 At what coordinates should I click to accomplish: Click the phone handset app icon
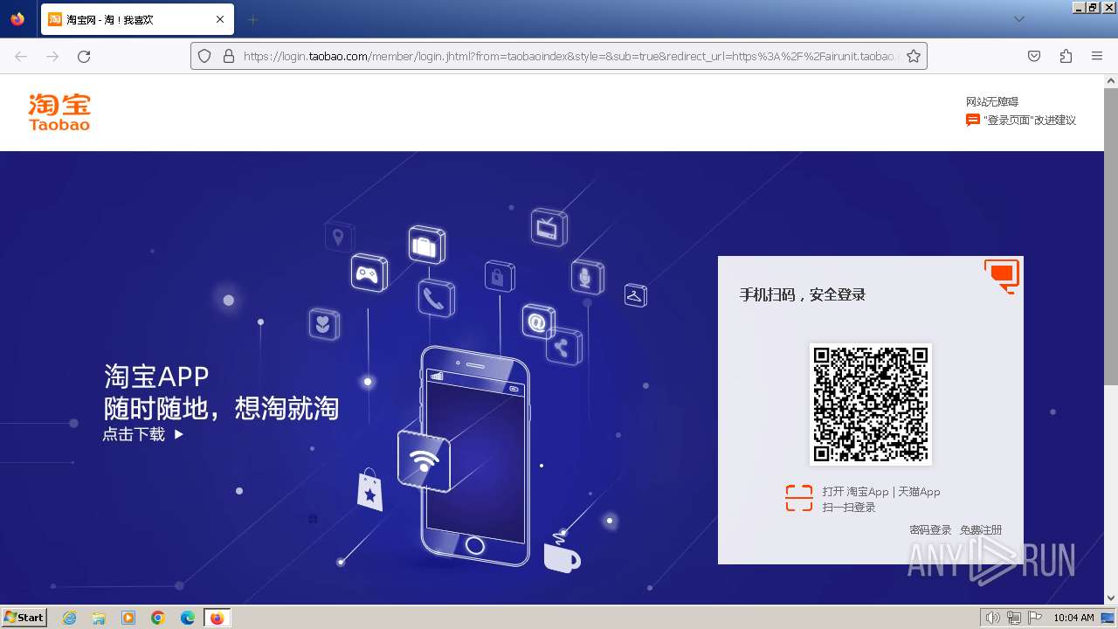click(x=436, y=299)
